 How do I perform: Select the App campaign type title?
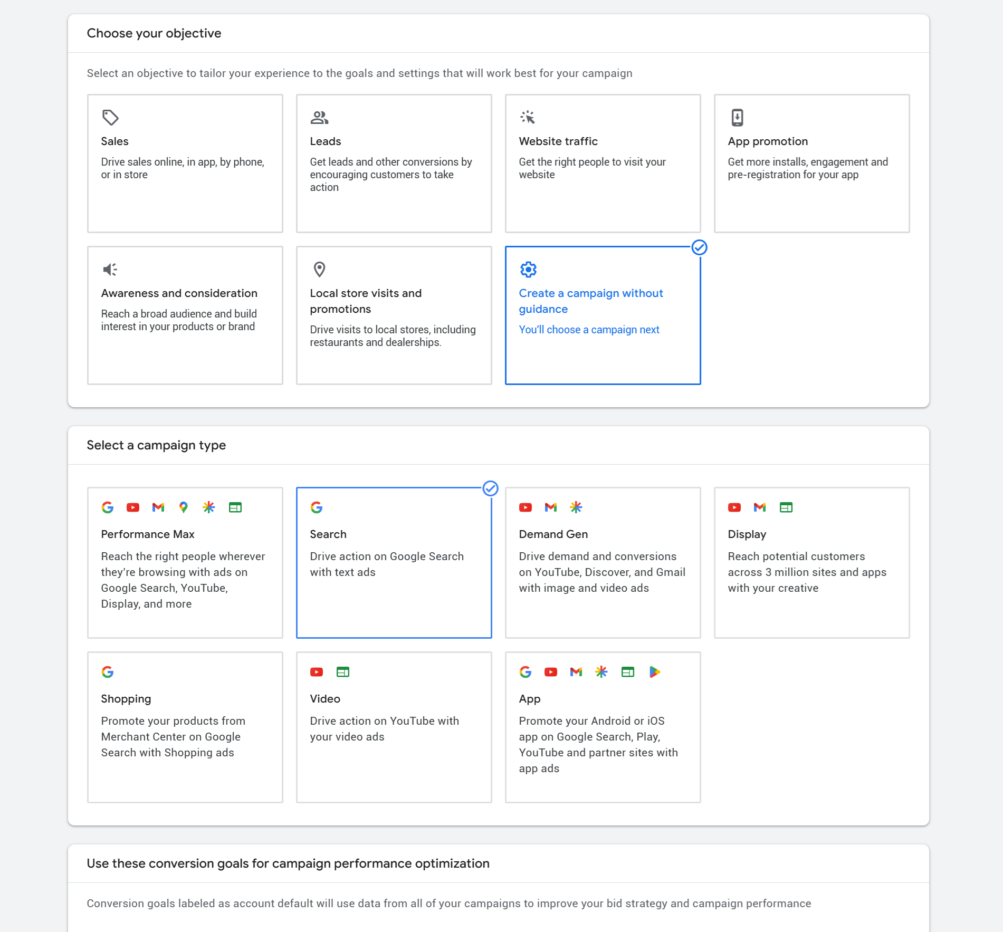coord(530,699)
